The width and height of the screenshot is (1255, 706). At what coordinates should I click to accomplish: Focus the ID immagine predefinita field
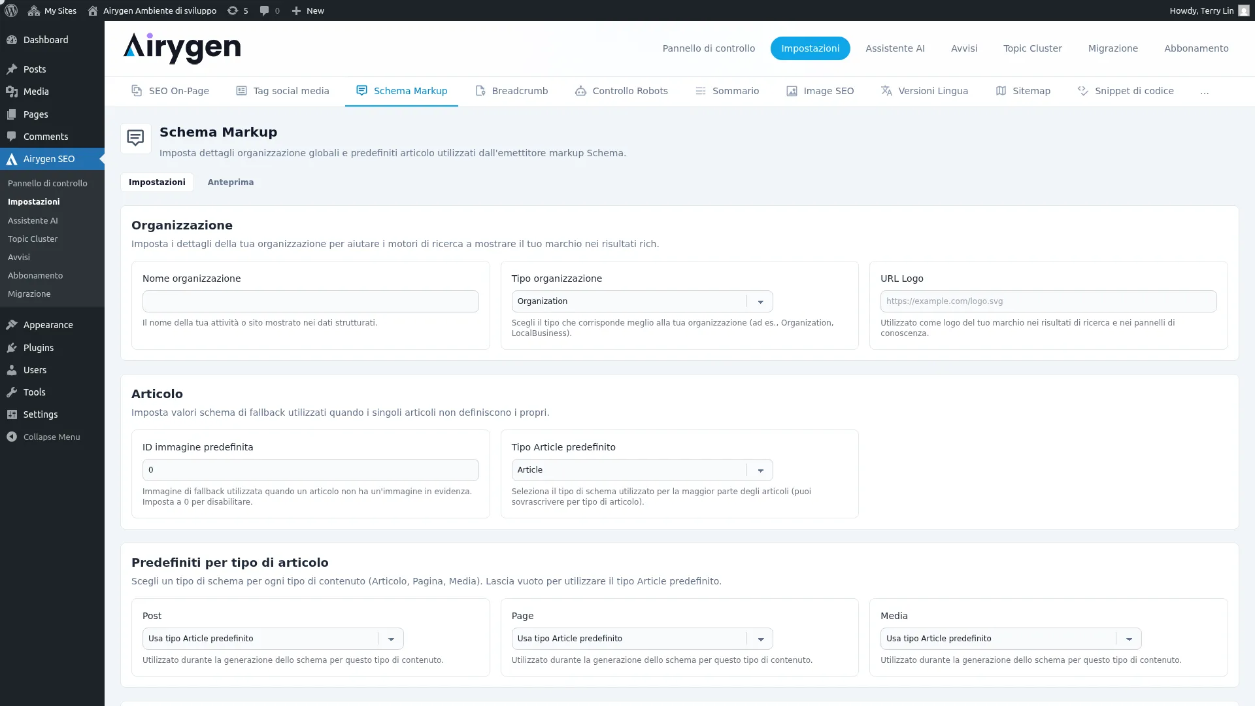tap(310, 470)
